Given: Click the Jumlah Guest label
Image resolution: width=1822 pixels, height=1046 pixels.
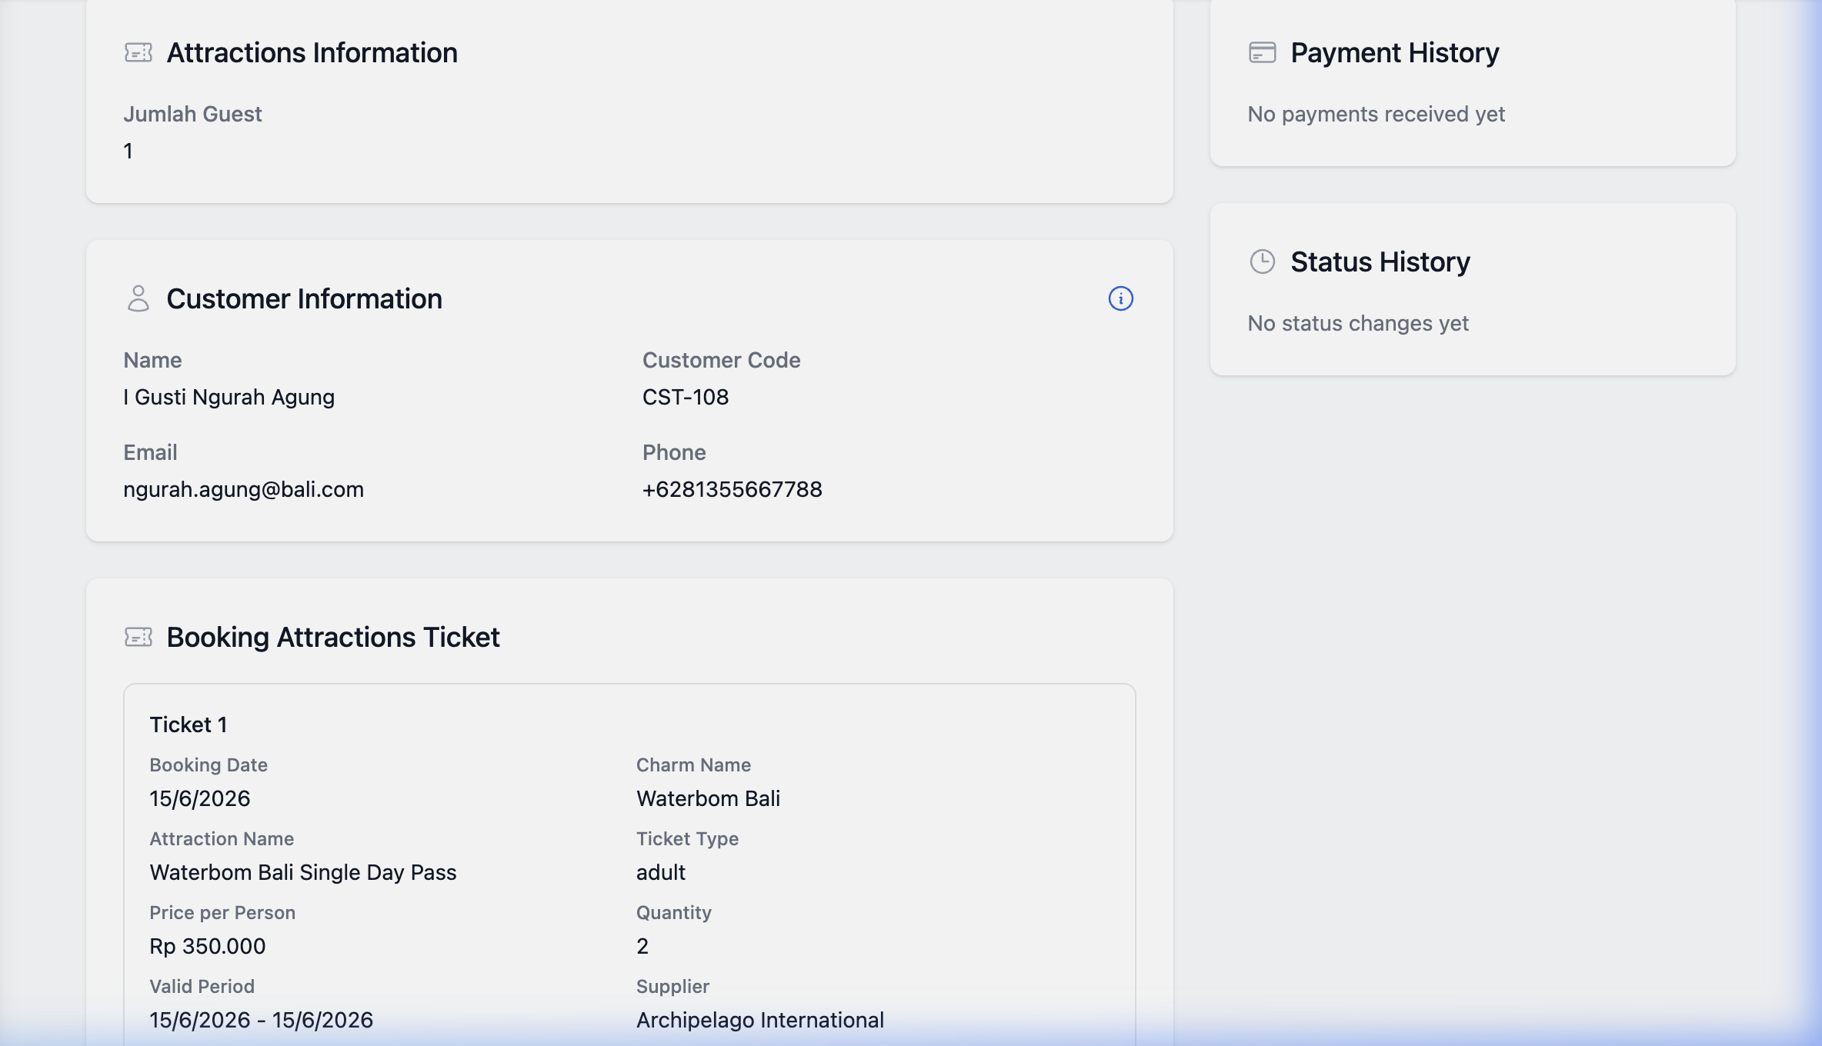Looking at the screenshot, I should pos(192,114).
